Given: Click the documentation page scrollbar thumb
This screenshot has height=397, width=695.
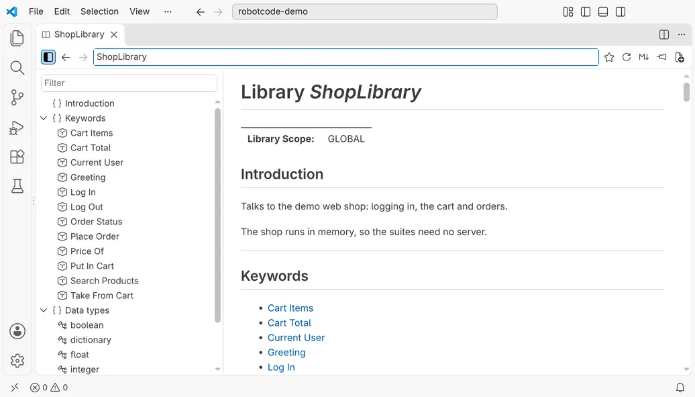Looking at the screenshot, I should (x=686, y=93).
